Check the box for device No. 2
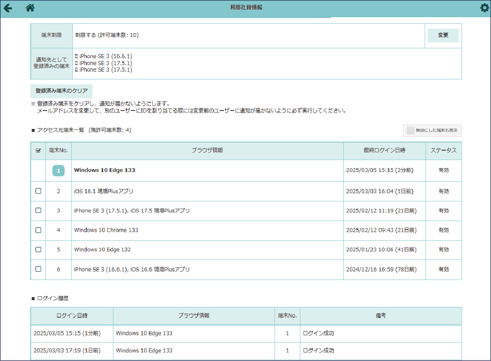This screenshot has width=491, height=361. coord(38,191)
